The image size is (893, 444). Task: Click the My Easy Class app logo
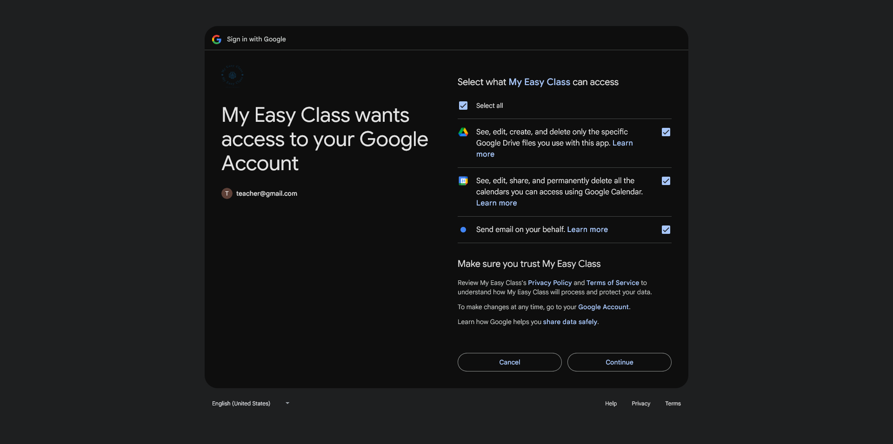[x=233, y=75]
